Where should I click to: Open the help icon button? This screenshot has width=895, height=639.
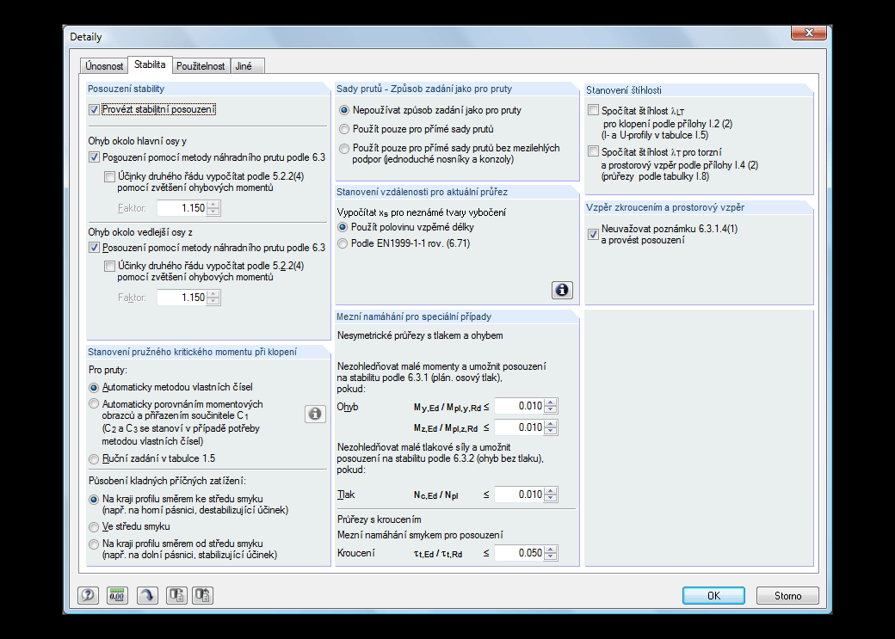click(88, 595)
